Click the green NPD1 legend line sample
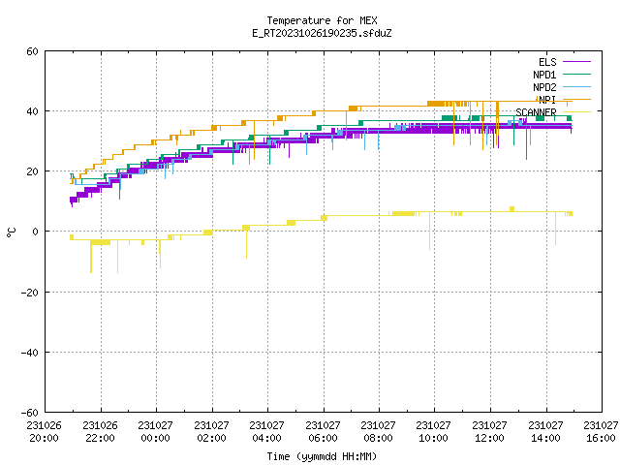620x465 pixels. pyautogui.click(x=576, y=74)
